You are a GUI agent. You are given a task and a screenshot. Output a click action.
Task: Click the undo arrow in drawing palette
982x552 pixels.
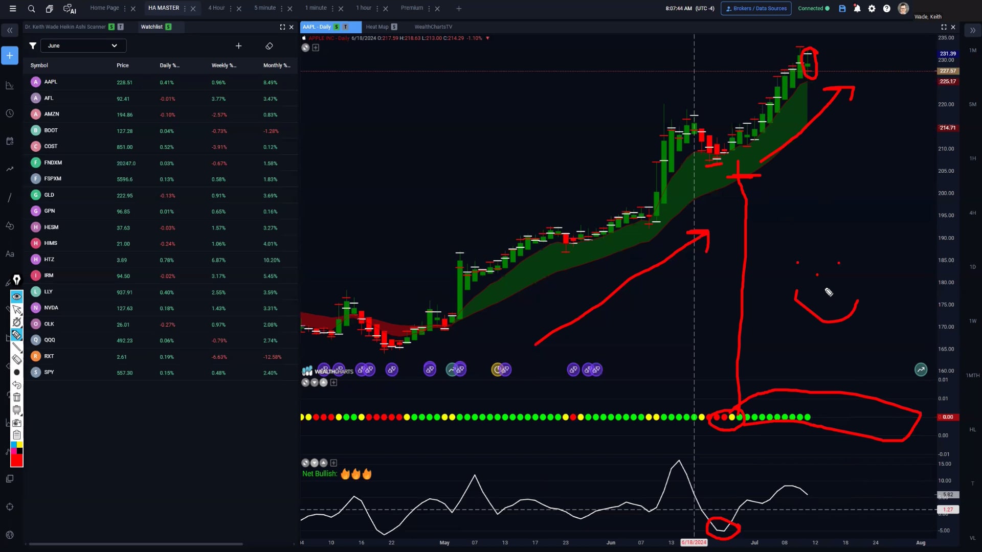(x=17, y=385)
